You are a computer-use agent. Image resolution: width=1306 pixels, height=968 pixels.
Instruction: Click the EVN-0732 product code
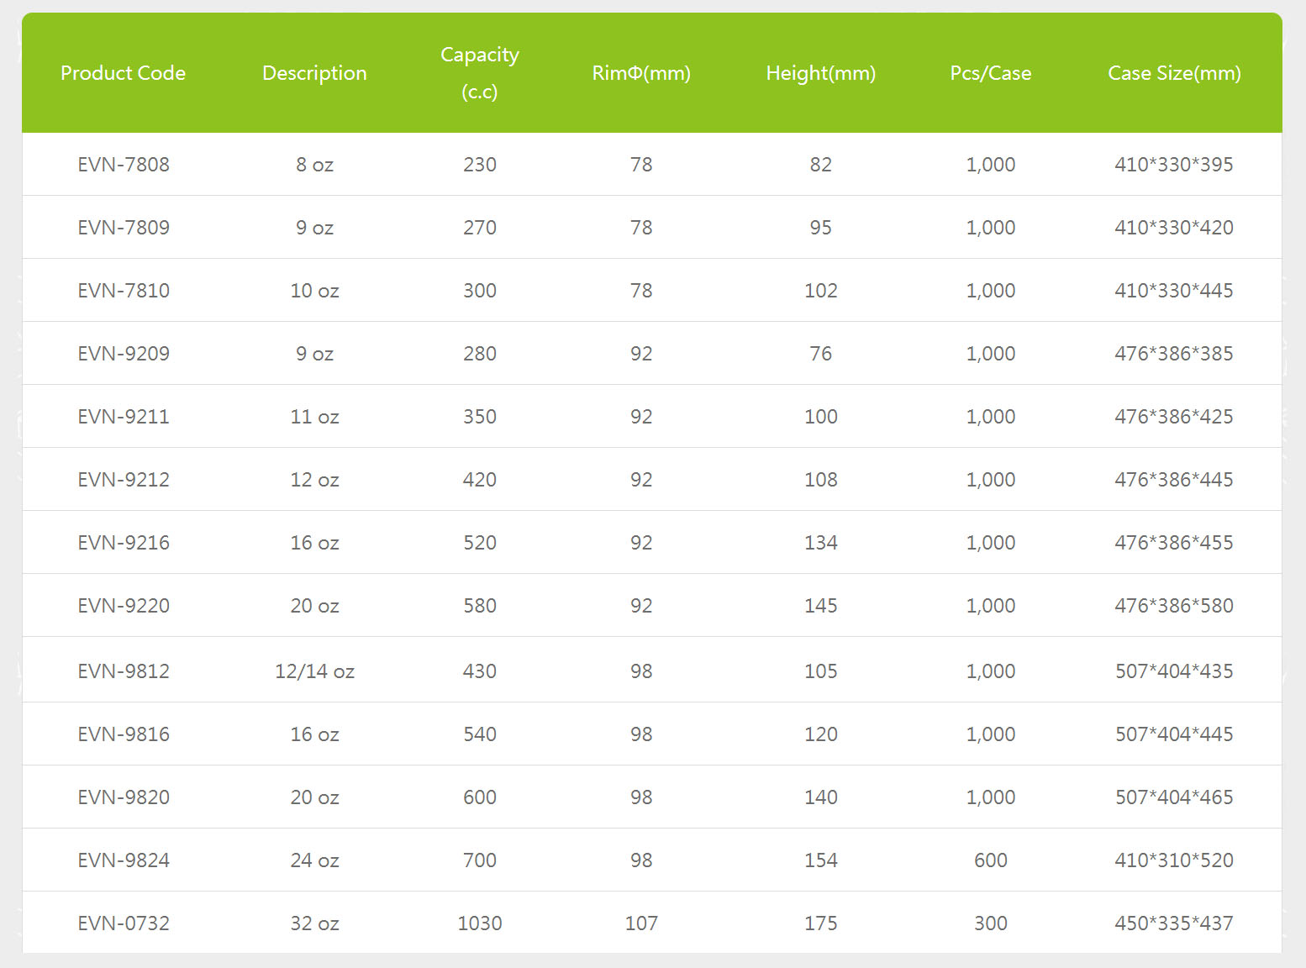124,923
